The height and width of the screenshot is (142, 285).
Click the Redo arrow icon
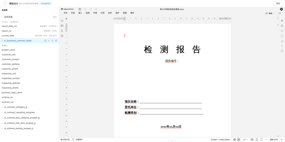point(90,9)
